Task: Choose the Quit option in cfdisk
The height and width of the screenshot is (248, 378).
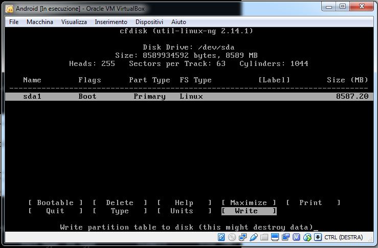Action: click(x=55, y=211)
